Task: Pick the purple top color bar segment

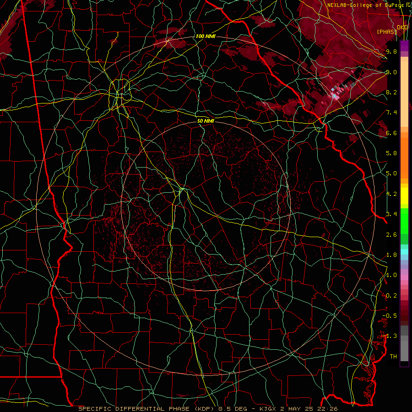Action: pos(404,46)
